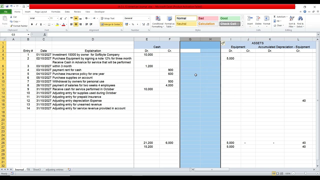Save the workbook from Quick Access toolbar
The image size is (320, 180).
coord(7,6)
